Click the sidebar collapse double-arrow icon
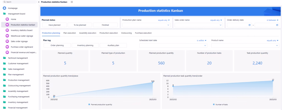 [x=39, y=2]
